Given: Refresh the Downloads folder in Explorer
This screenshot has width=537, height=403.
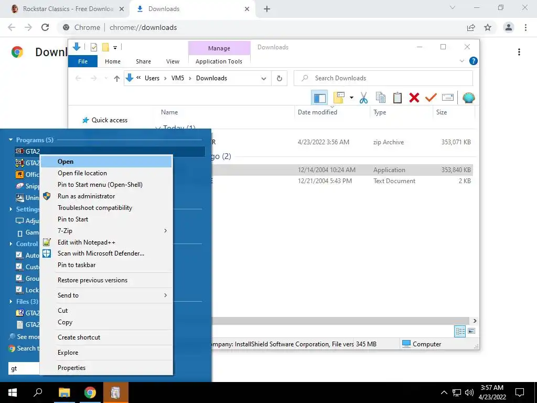Looking at the screenshot, I should (x=280, y=79).
